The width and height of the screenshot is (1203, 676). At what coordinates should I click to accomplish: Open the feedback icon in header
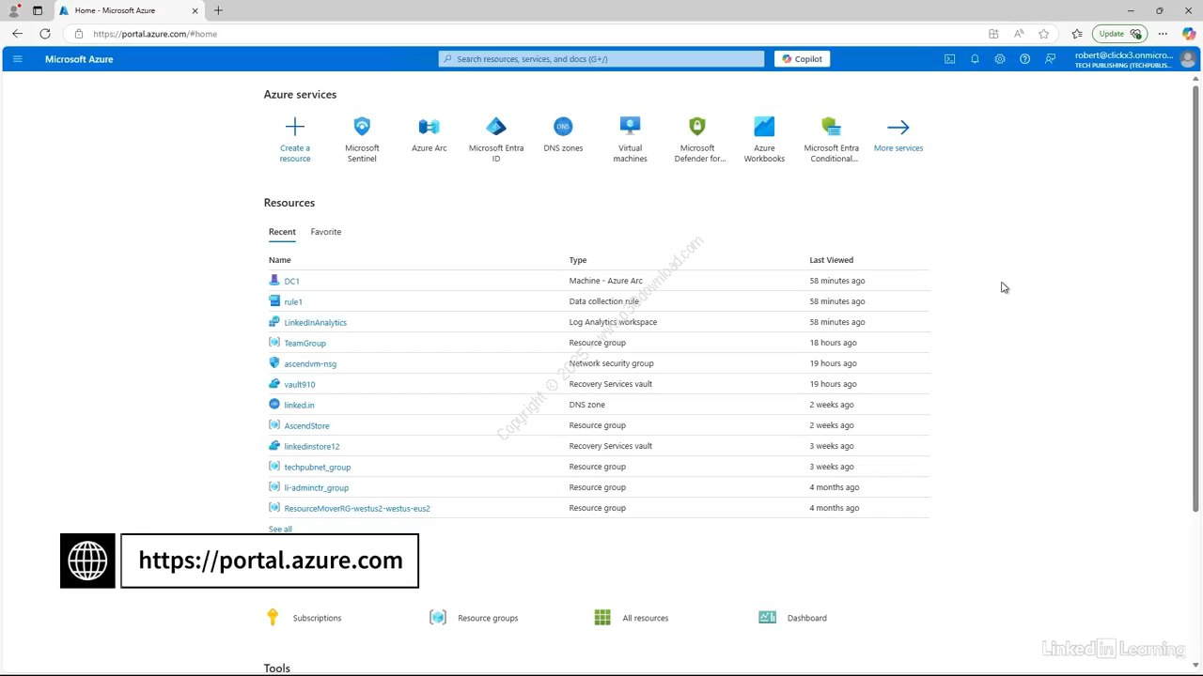pos(1050,59)
